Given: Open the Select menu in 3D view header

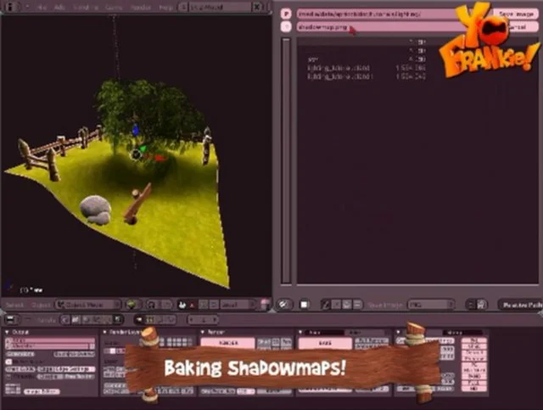Looking at the screenshot, I should coord(14,305).
